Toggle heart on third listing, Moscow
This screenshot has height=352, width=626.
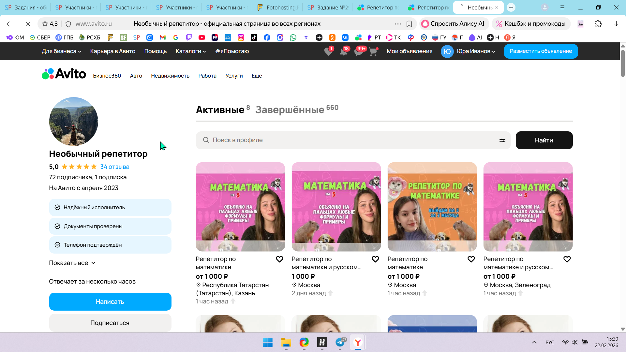click(x=471, y=259)
